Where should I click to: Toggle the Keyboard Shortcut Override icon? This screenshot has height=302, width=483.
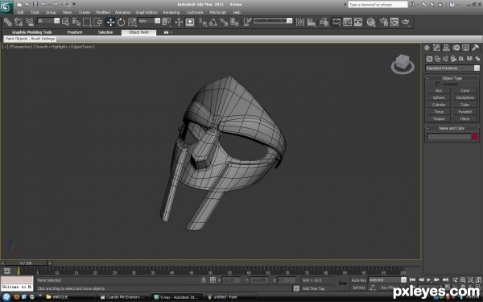pos(190,22)
